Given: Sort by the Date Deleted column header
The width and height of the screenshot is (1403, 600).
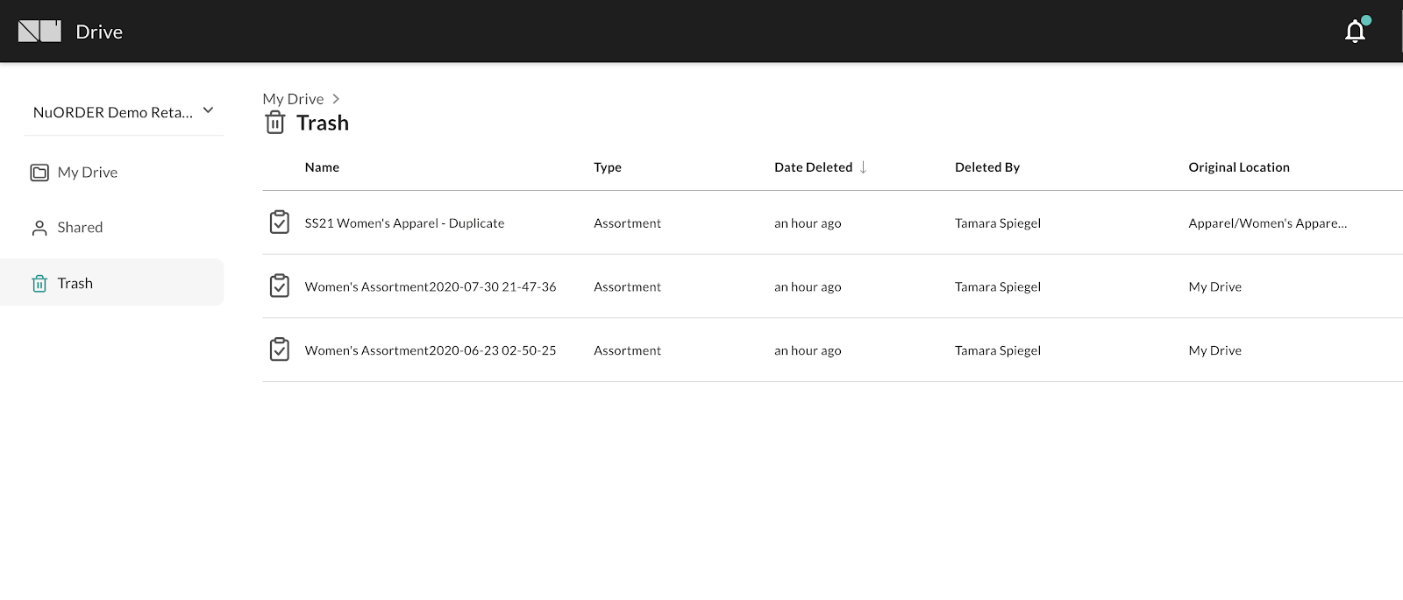Looking at the screenshot, I should pyautogui.click(x=813, y=167).
